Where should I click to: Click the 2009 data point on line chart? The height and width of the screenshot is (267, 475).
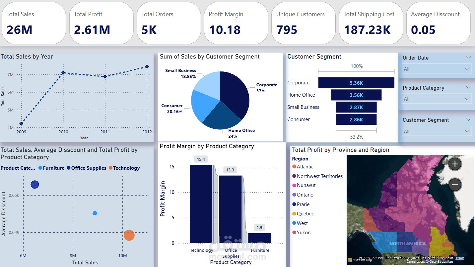coord(22,124)
